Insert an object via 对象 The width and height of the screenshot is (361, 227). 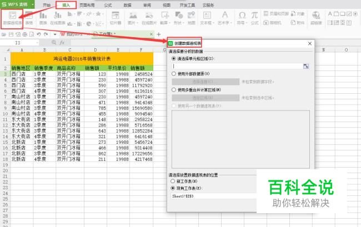pyautogui.click(x=298, y=13)
